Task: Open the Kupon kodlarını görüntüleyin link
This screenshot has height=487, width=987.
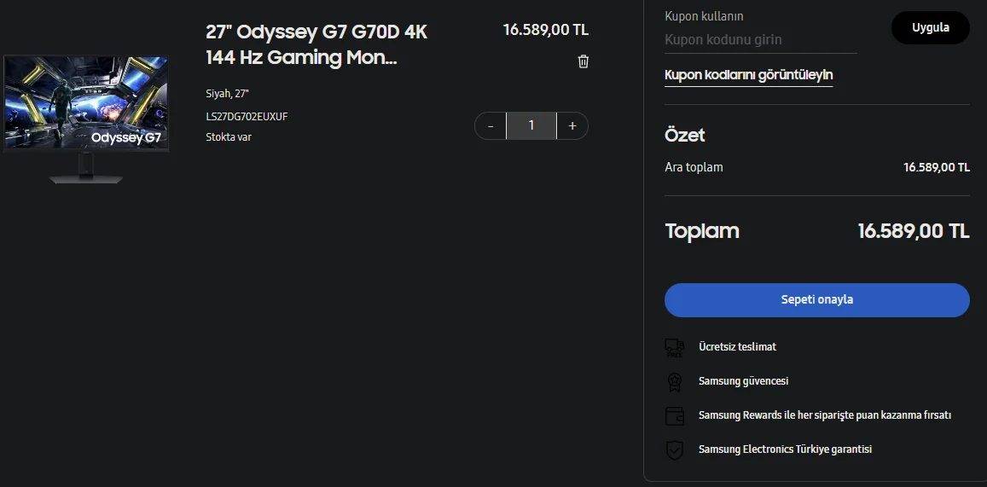Action: click(748, 75)
